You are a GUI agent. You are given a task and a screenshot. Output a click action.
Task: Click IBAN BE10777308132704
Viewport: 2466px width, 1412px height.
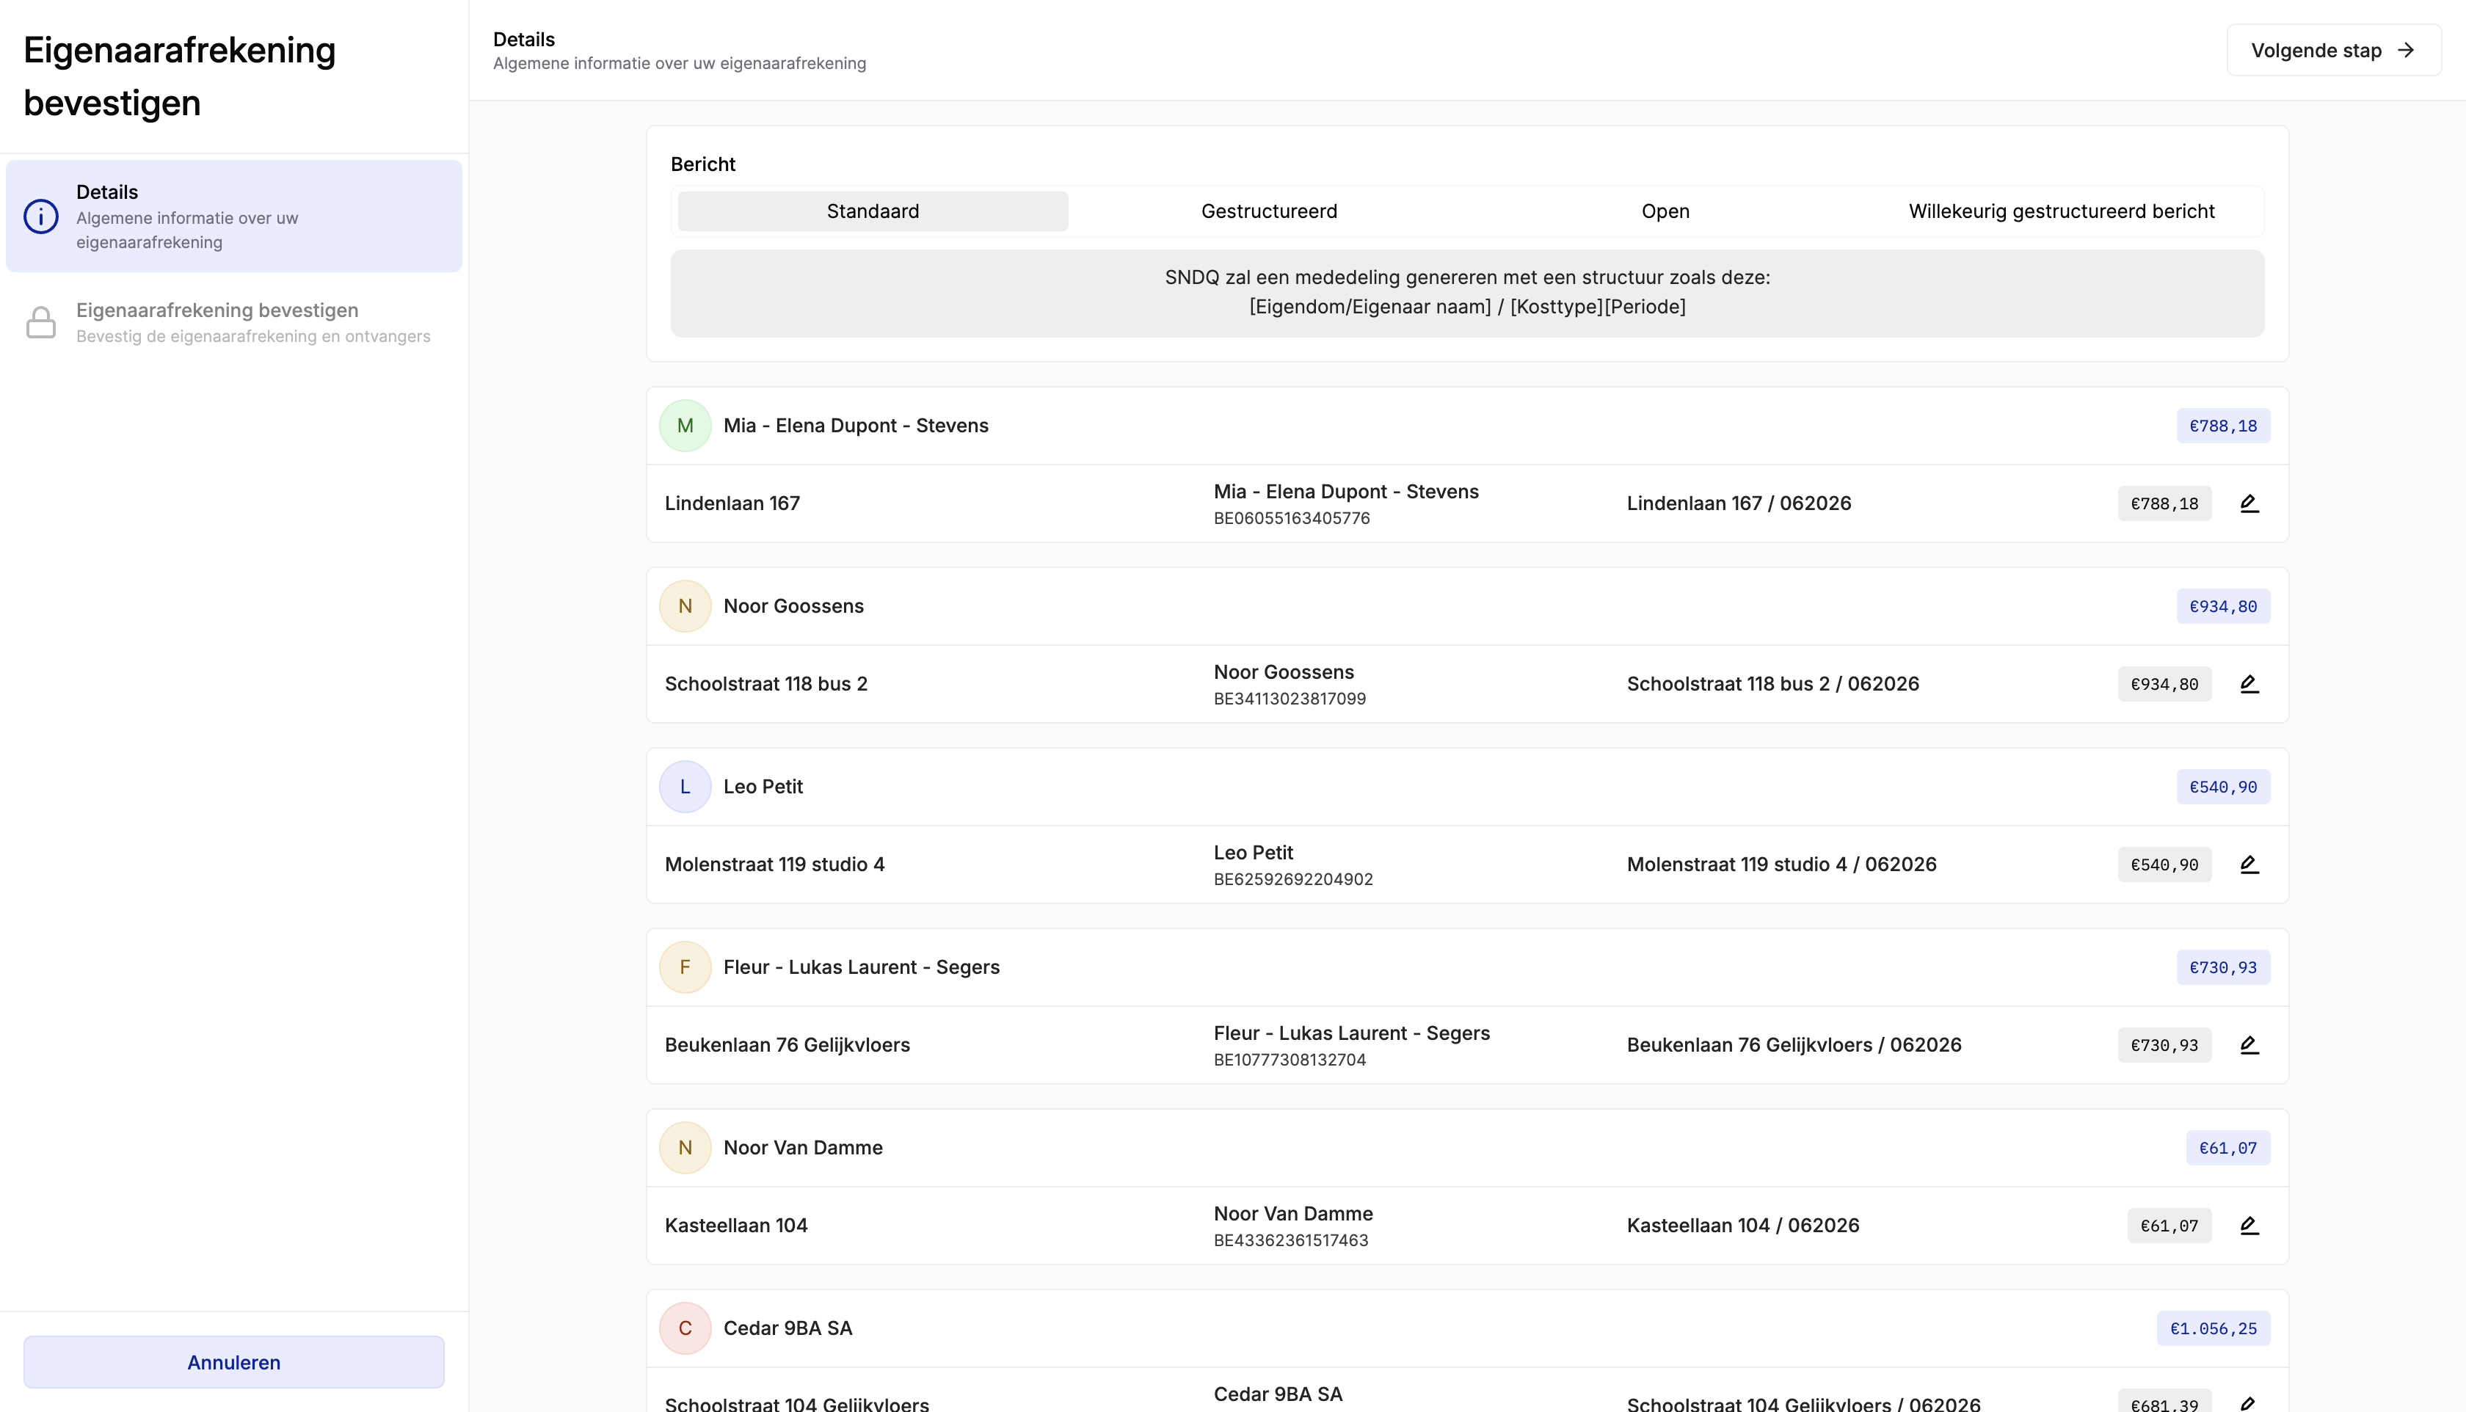[1290, 1059]
